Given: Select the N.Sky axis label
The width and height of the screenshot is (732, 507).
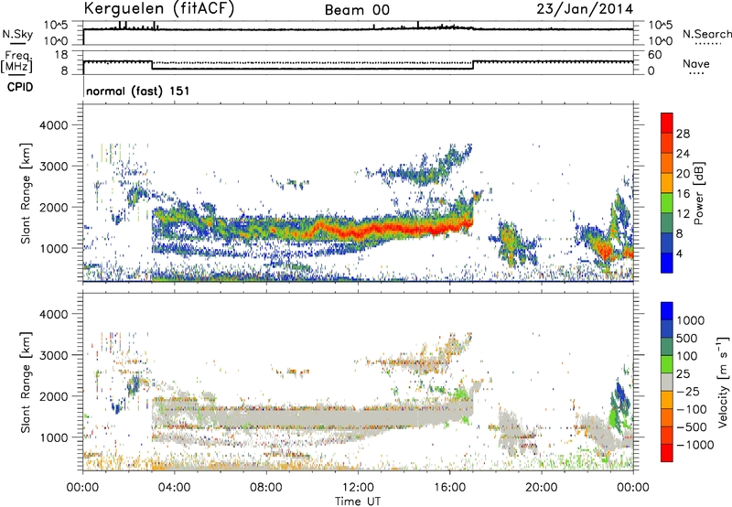Looking at the screenshot, I should 17,34.
